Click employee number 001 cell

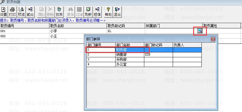[x=24, y=31]
